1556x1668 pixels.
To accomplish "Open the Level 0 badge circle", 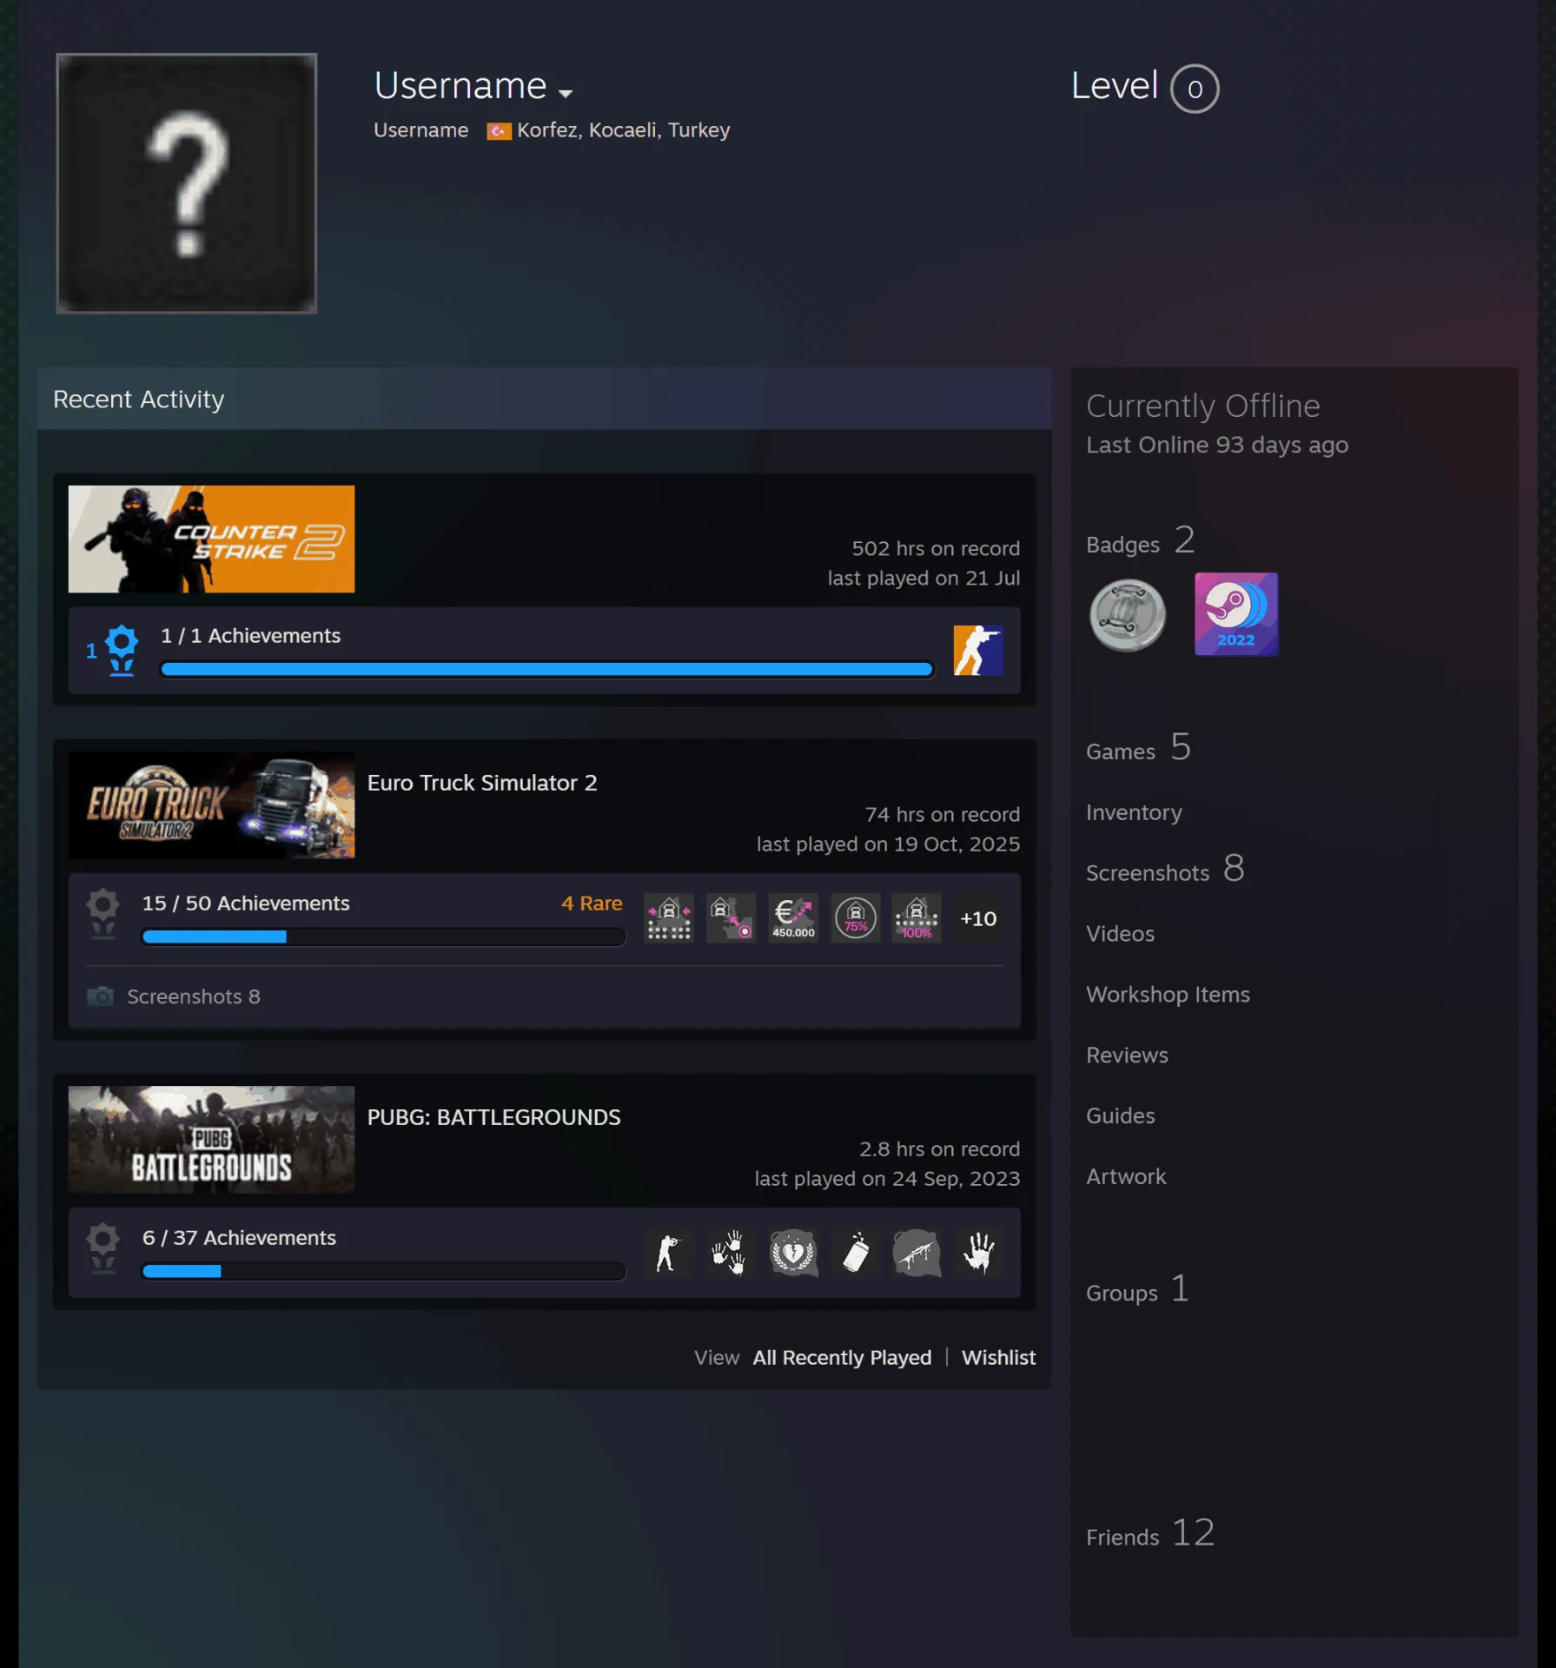I will [x=1195, y=89].
